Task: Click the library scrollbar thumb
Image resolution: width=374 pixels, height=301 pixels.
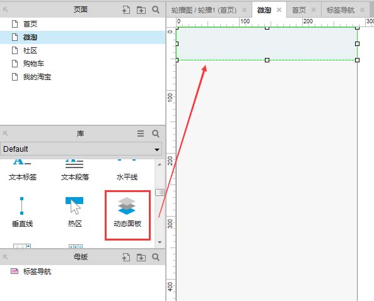Action: coord(160,192)
